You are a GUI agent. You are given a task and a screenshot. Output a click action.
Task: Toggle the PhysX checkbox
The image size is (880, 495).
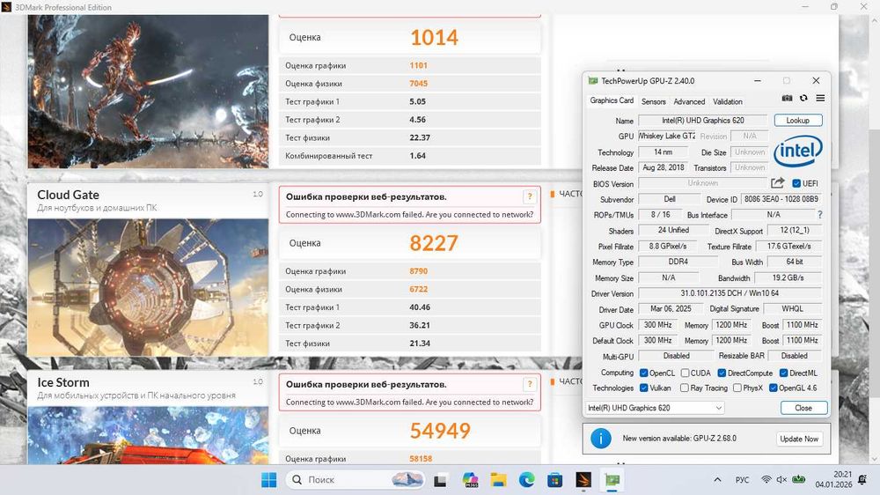pyautogui.click(x=737, y=388)
